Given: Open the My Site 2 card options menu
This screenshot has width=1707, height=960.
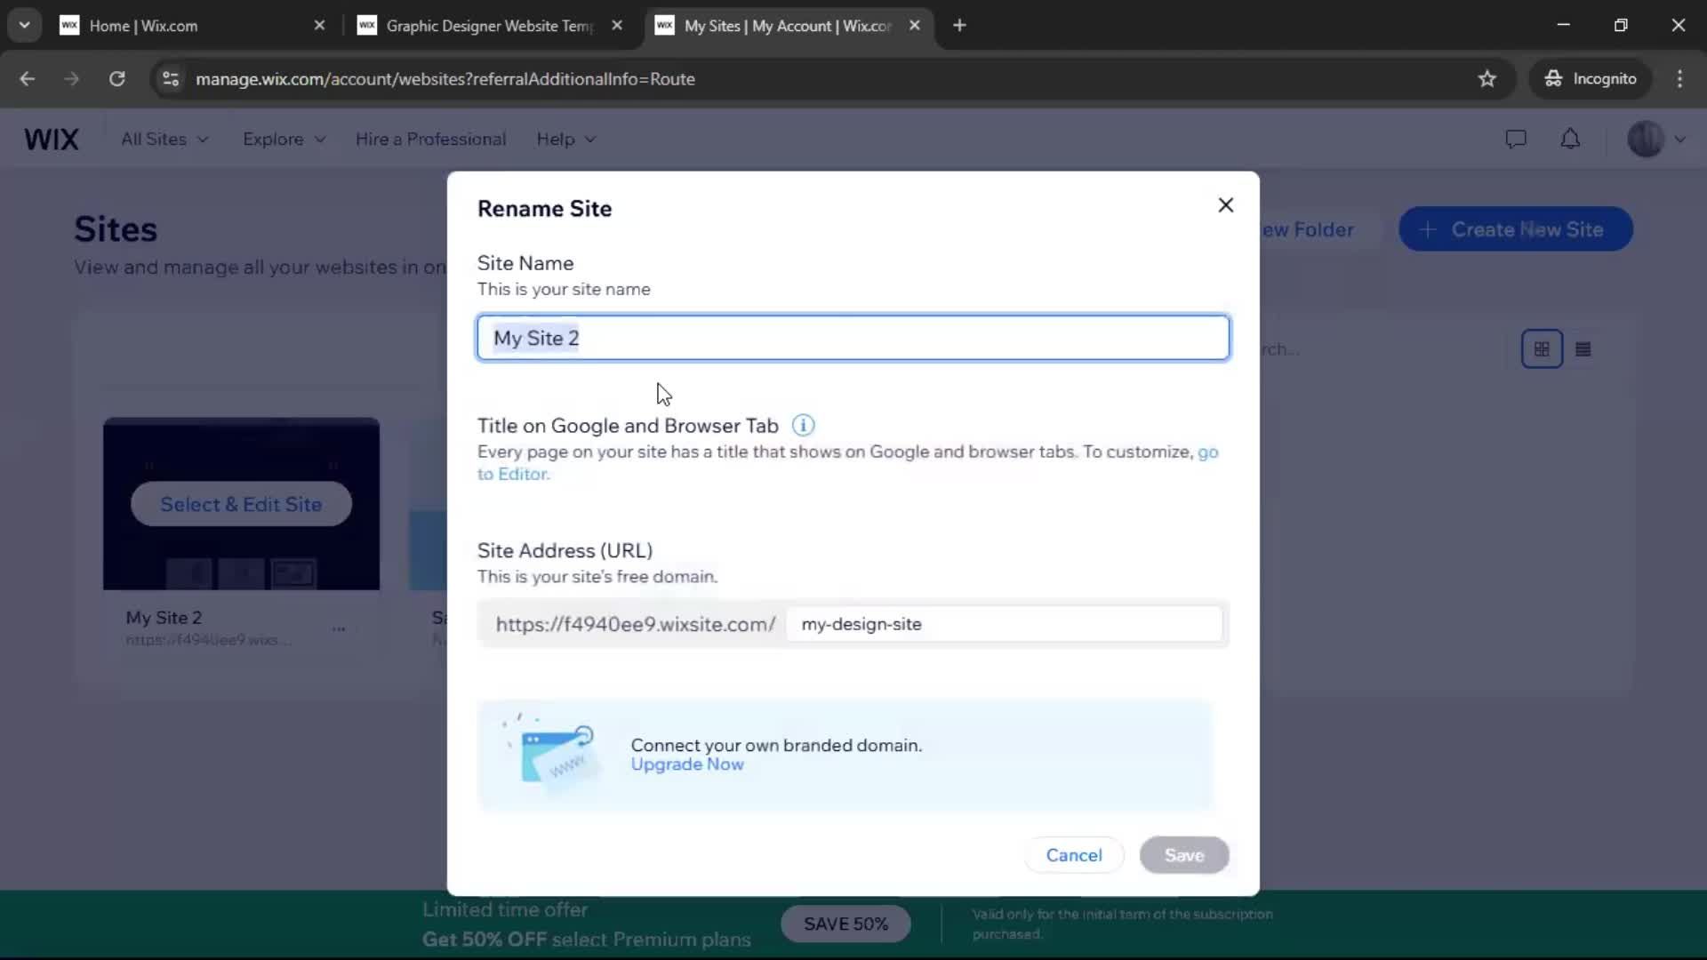Looking at the screenshot, I should (x=339, y=628).
